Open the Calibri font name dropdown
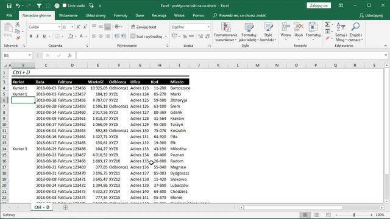 click(59, 27)
